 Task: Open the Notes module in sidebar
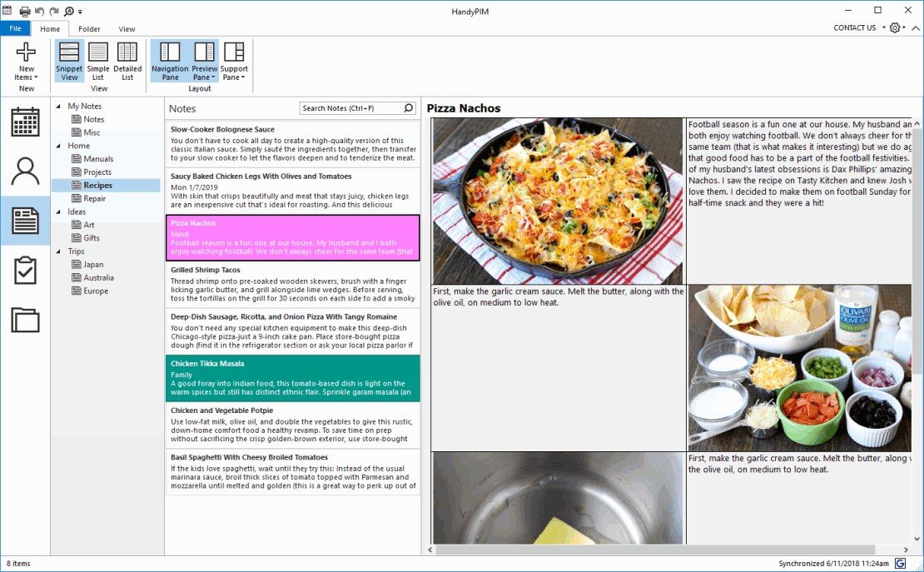(x=25, y=221)
